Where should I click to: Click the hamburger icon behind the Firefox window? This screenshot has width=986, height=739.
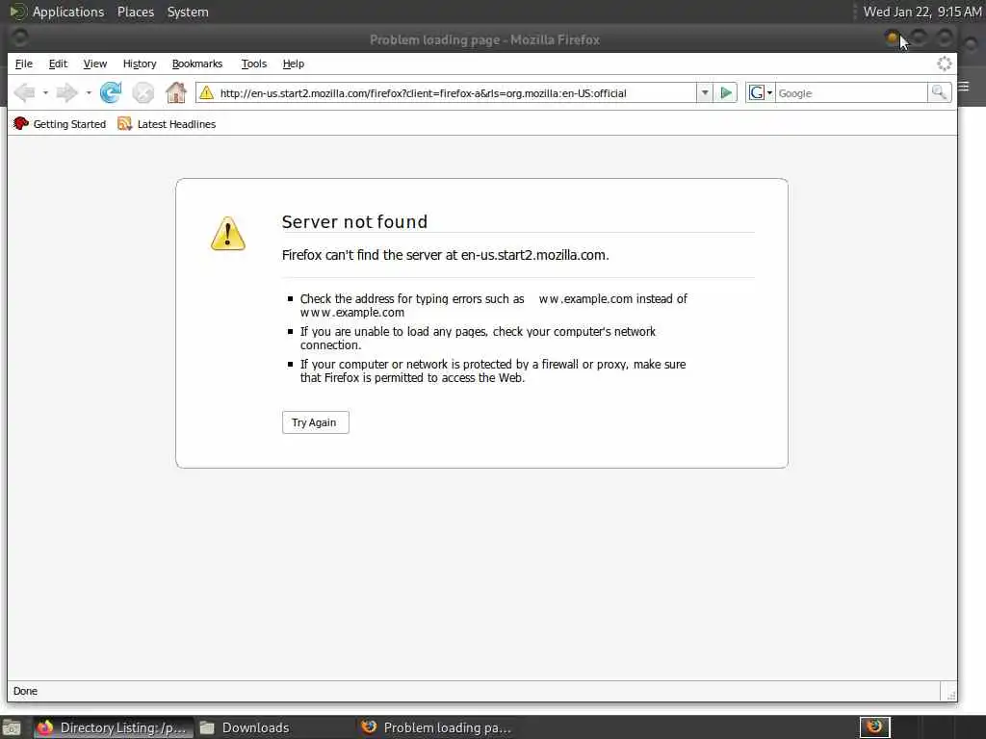(x=964, y=86)
